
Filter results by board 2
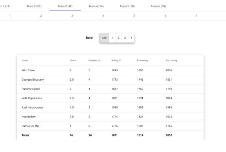click(118, 38)
